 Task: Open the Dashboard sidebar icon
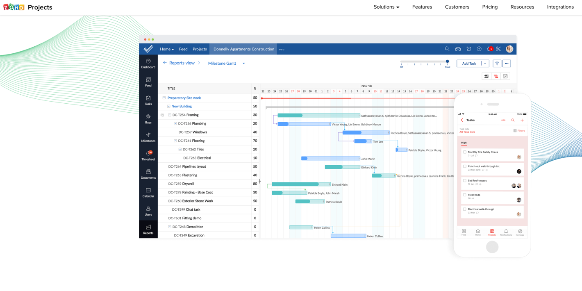click(x=148, y=64)
